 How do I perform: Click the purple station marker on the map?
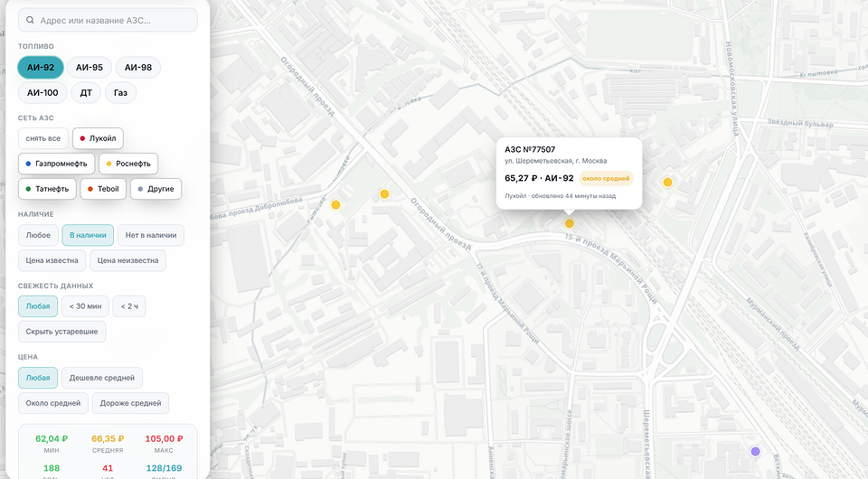click(x=755, y=451)
